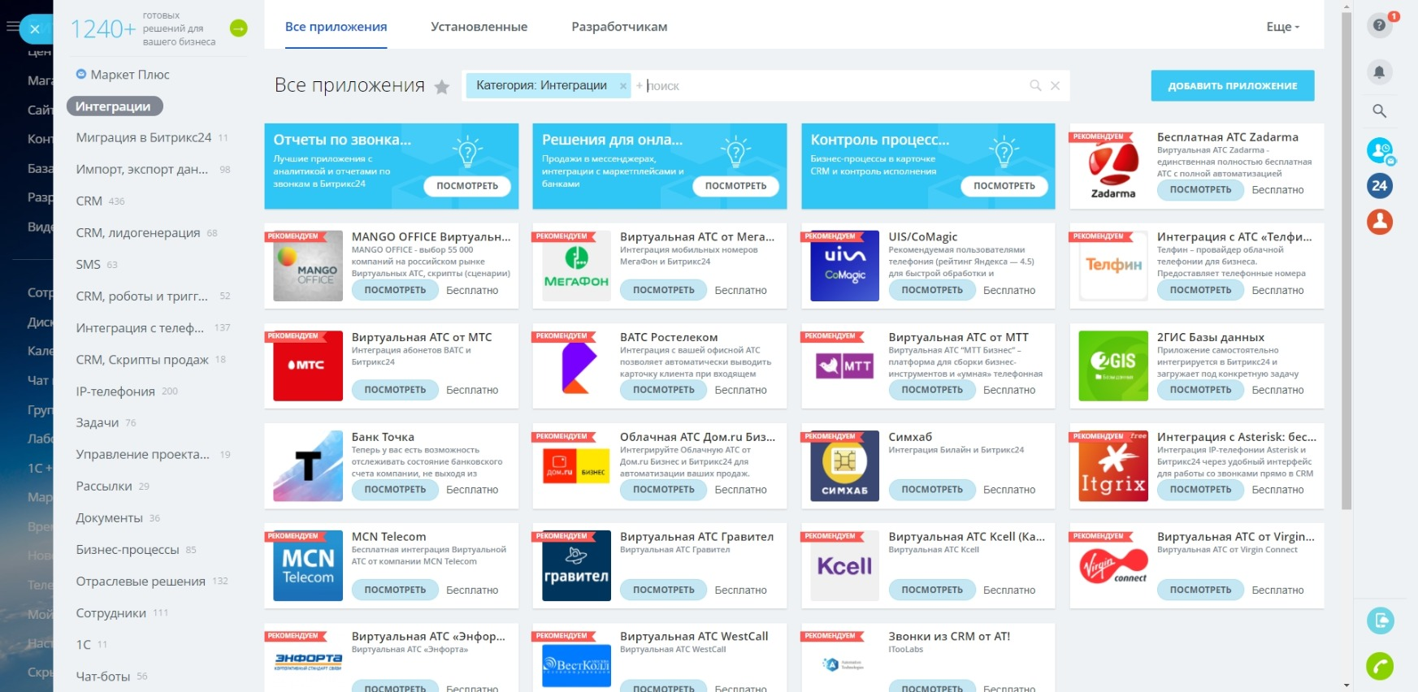Open the Simkhab app logo

tap(844, 465)
